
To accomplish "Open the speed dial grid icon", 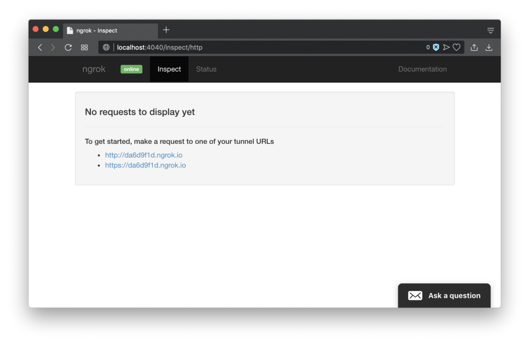I will point(84,47).
